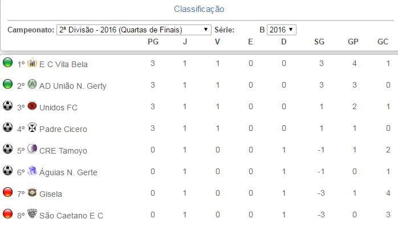This screenshot has width=398, height=231.
Task: Click the E C Vila Bela team crest
Action: 32,64
